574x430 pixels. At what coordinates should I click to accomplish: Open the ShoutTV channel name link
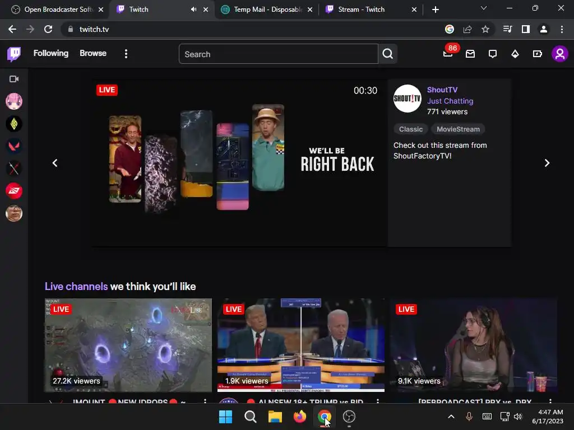tap(442, 90)
